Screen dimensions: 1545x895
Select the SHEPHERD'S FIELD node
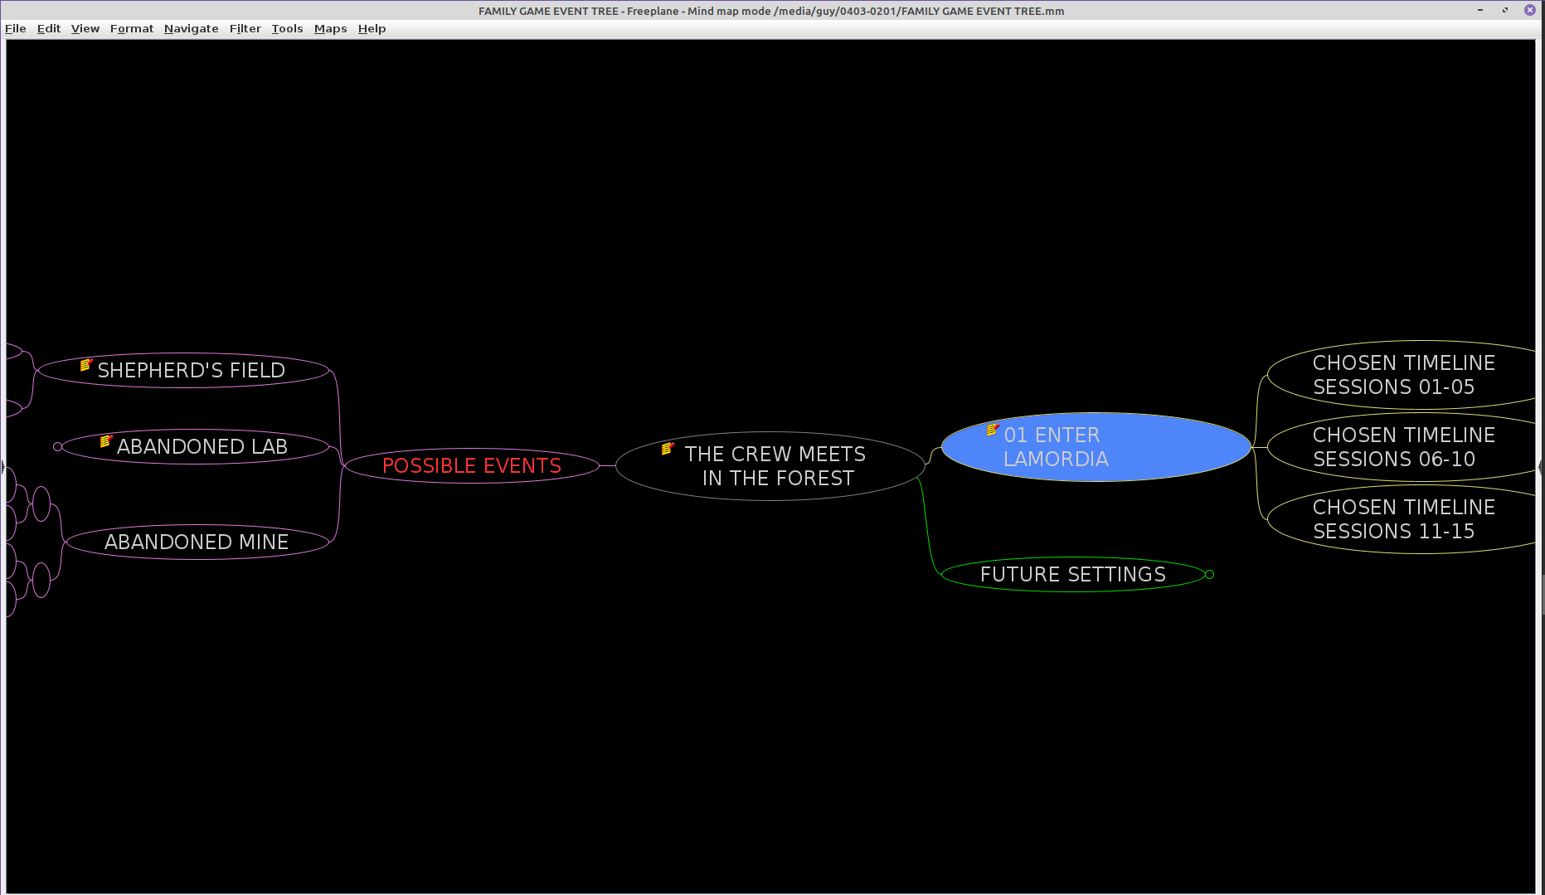pos(184,370)
